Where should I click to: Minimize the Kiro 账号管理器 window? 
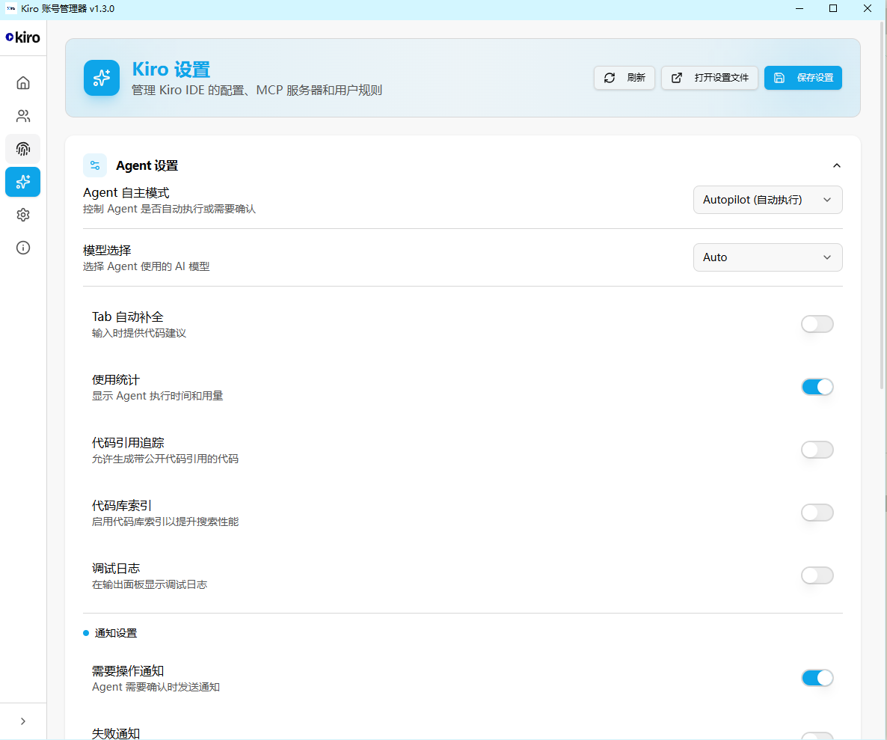tap(799, 8)
